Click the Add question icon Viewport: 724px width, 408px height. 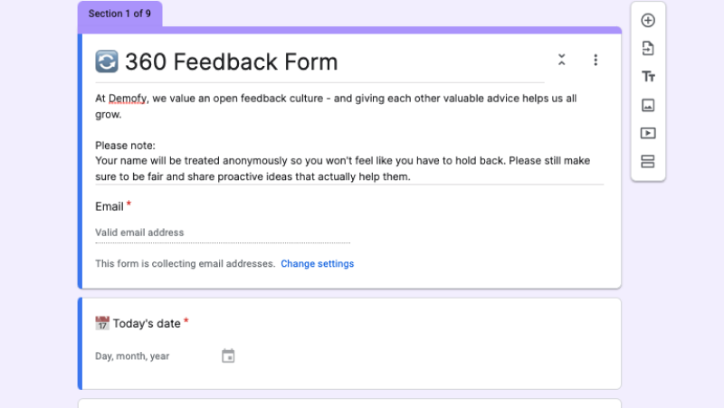[648, 21]
